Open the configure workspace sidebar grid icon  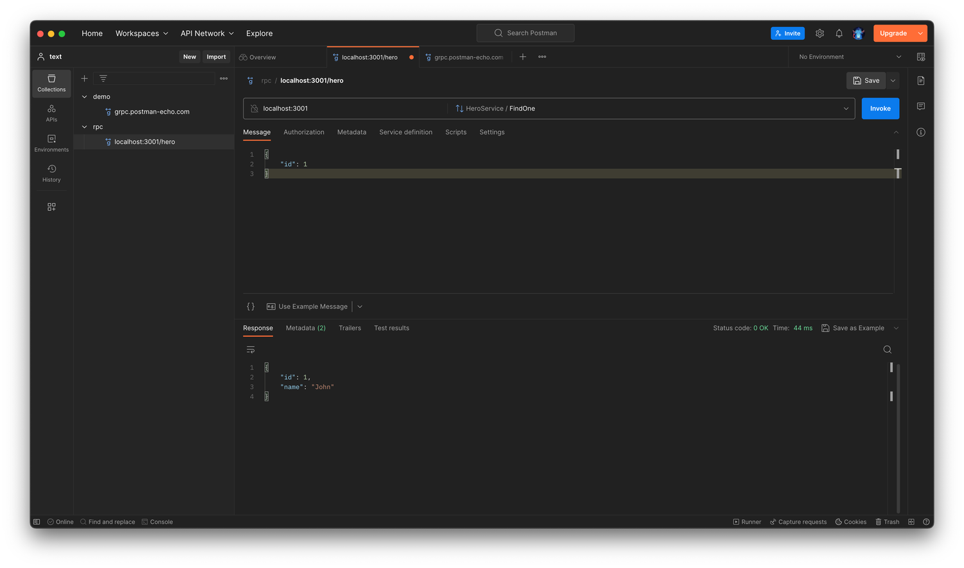click(x=51, y=207)
